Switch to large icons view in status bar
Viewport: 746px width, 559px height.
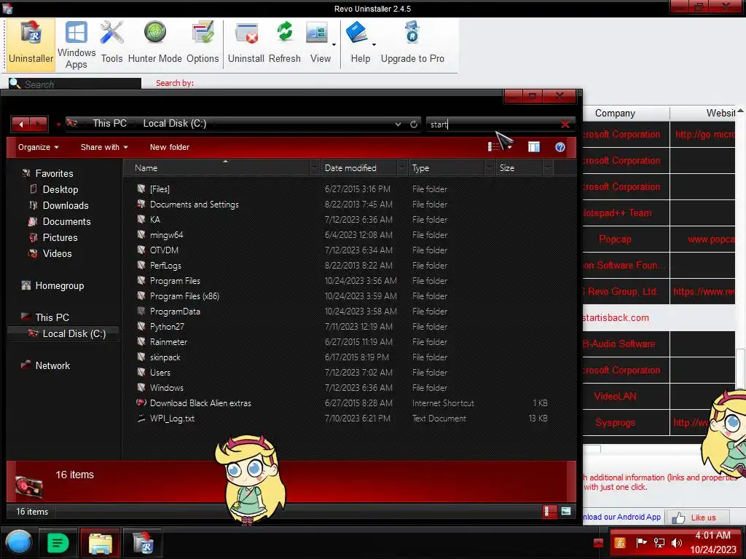click(566, 512)
